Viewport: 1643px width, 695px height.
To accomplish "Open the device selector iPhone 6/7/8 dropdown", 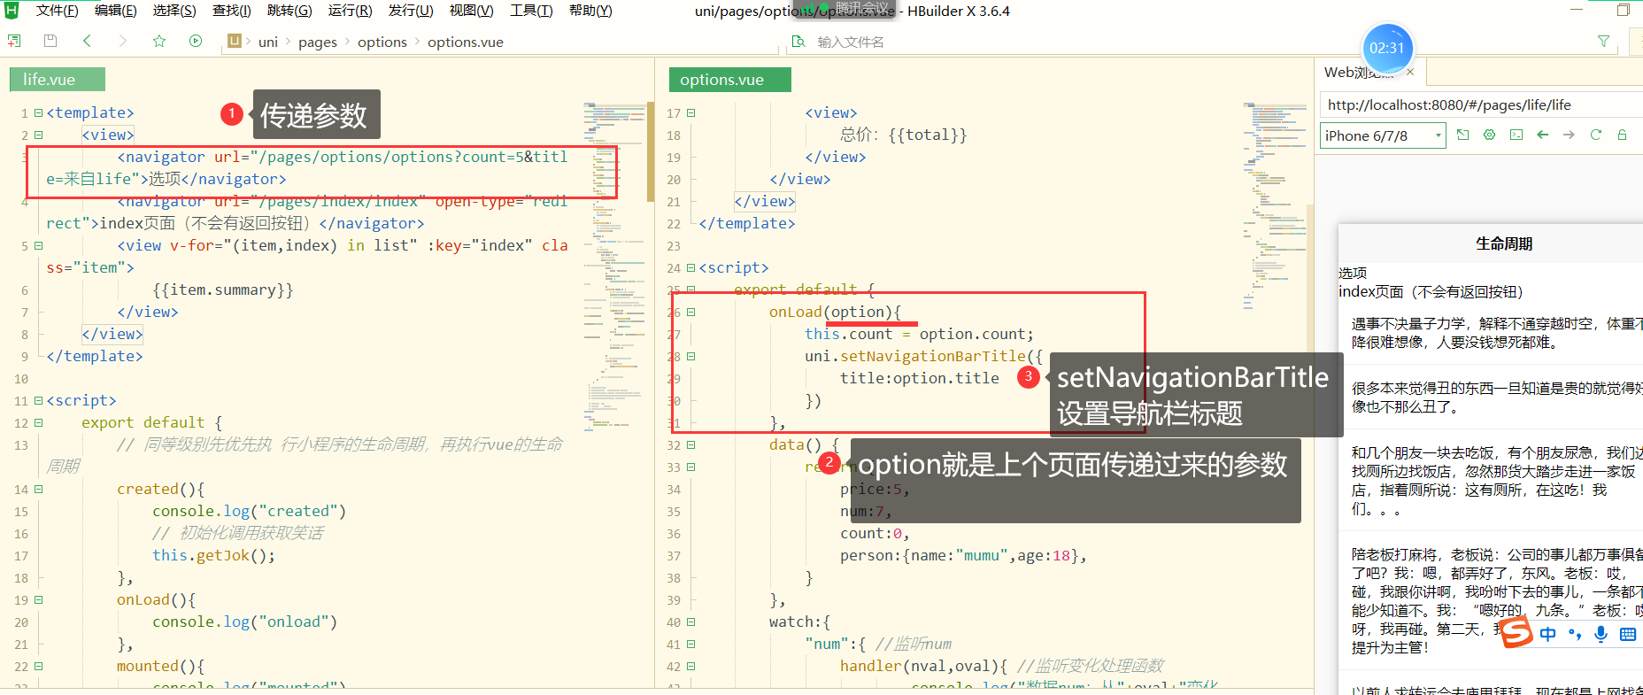I will click(x=1383, y=135).
